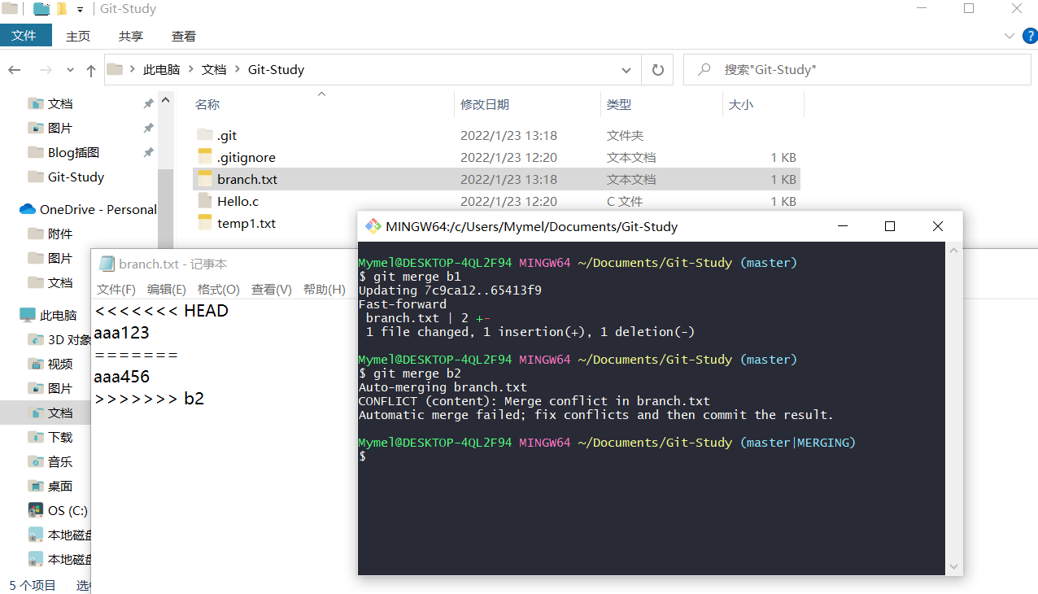This screenshot has height=594, width=1038.
Task: Refresh the Git-Study folder view
Action: click(x=657, y=70)
